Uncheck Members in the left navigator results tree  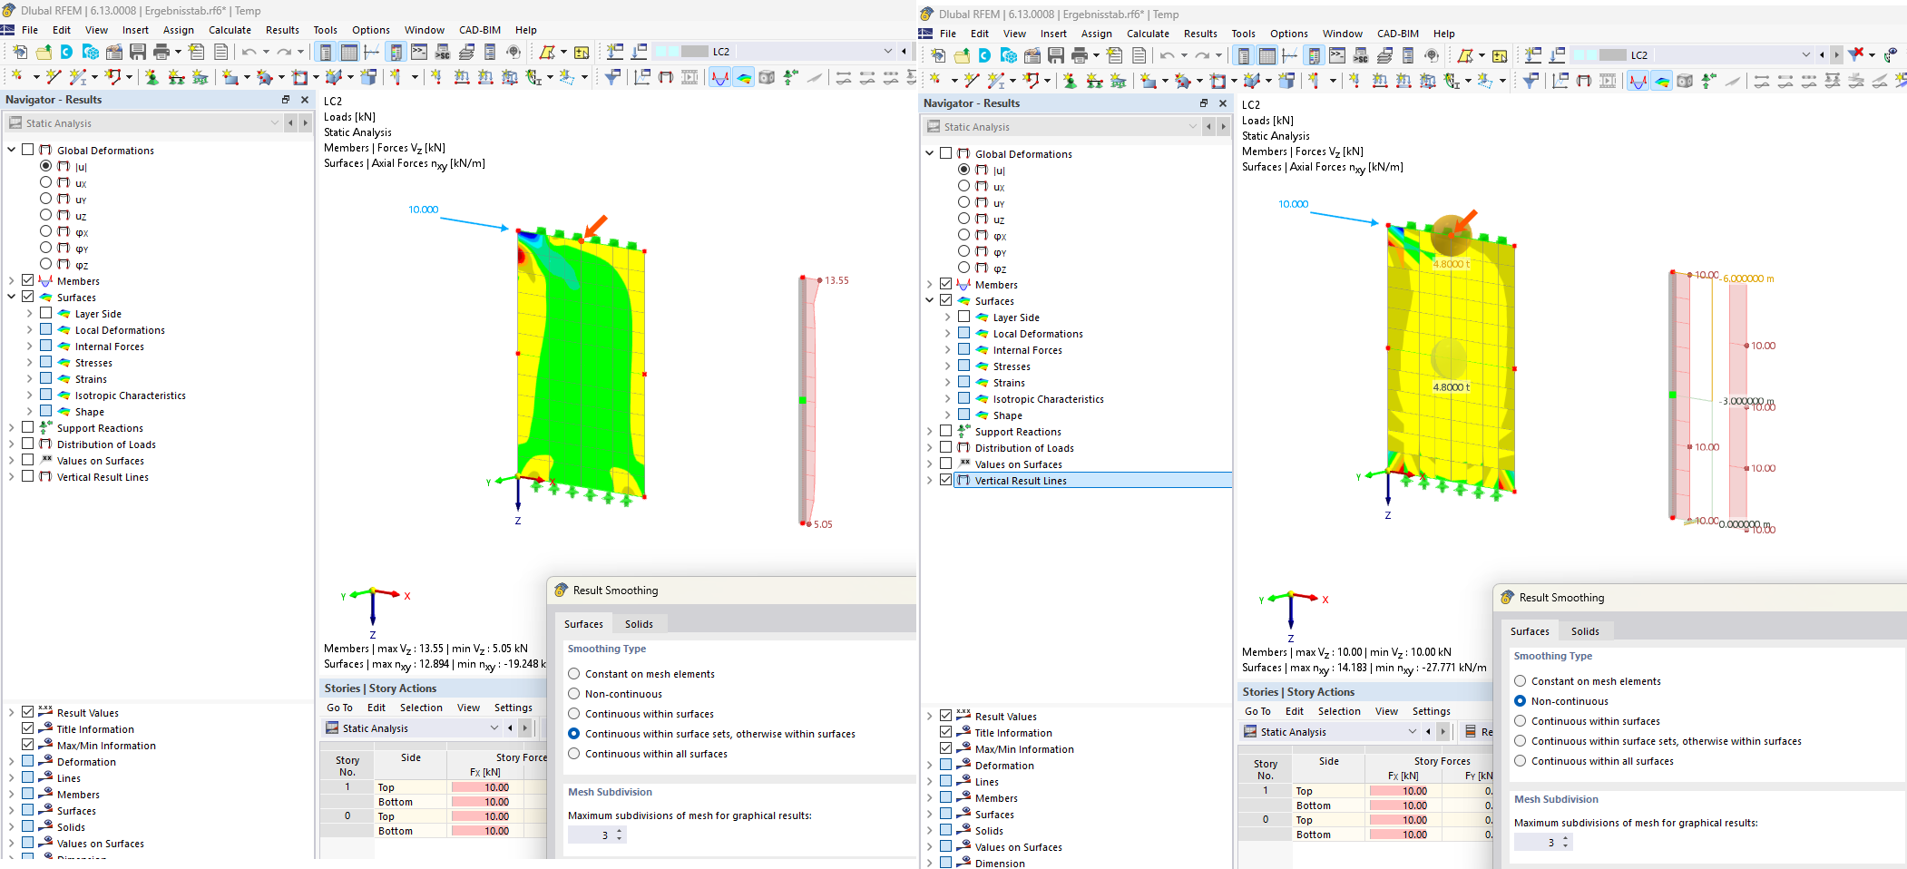pos(28,280)
